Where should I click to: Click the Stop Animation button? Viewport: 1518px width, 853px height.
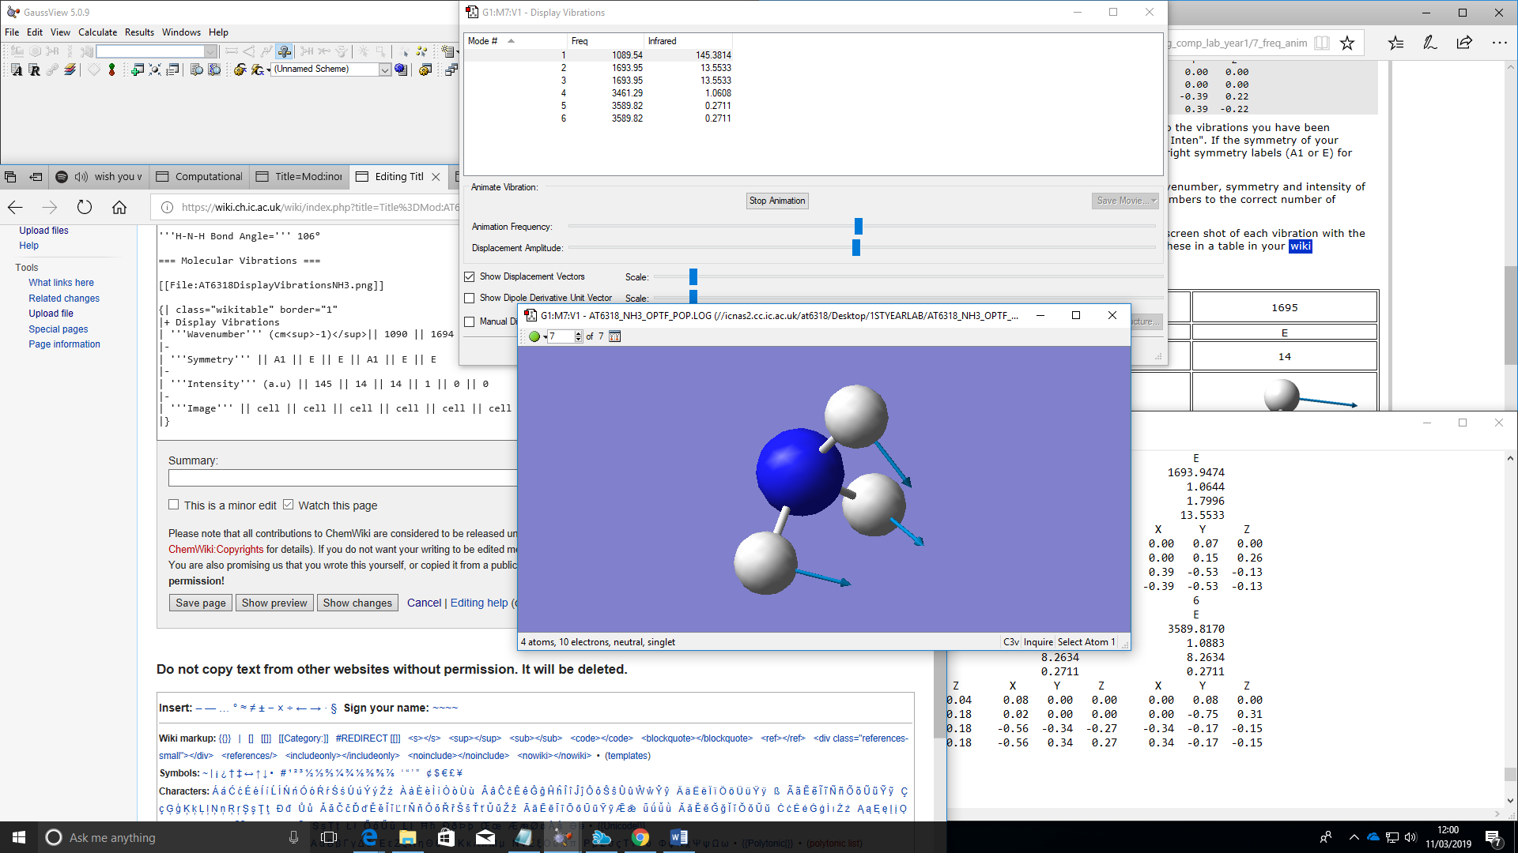[x=776, y=201]
